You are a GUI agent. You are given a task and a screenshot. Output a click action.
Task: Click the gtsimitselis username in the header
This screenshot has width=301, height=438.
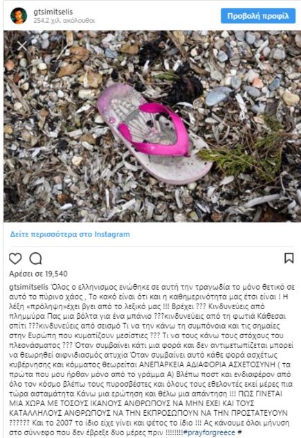(x=53, y=12)
